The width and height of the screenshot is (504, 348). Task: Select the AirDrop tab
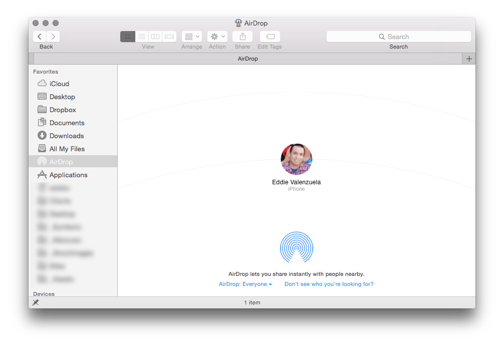pos(248,59)
